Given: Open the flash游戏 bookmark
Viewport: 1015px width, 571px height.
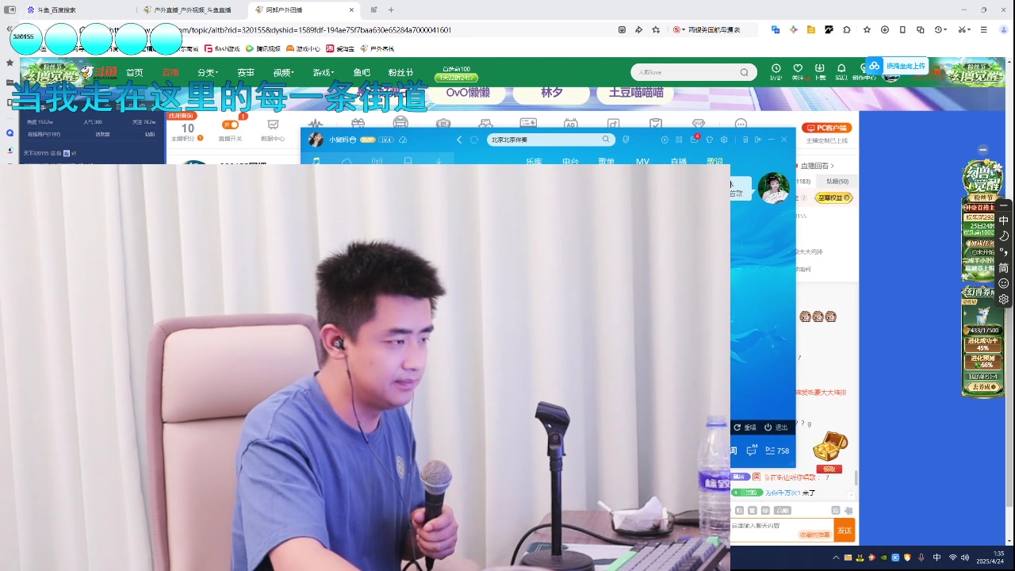Looking at the screenshot, I should coord(222,48).
